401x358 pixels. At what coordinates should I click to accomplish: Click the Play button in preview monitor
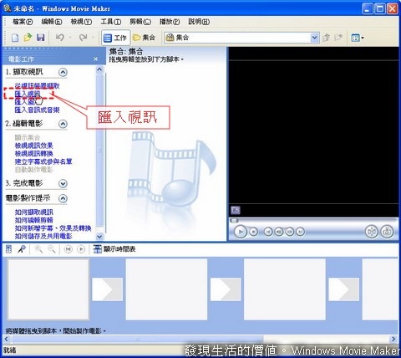point(241,232)
